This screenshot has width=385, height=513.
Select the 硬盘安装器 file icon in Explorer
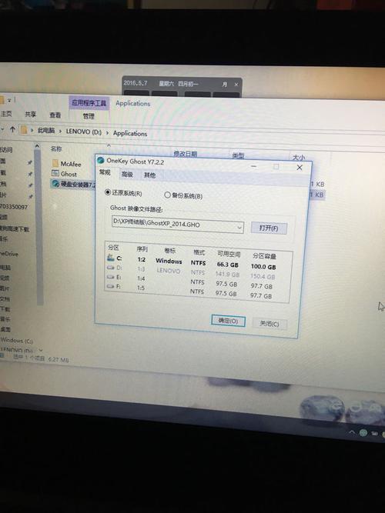pos(55,184)
